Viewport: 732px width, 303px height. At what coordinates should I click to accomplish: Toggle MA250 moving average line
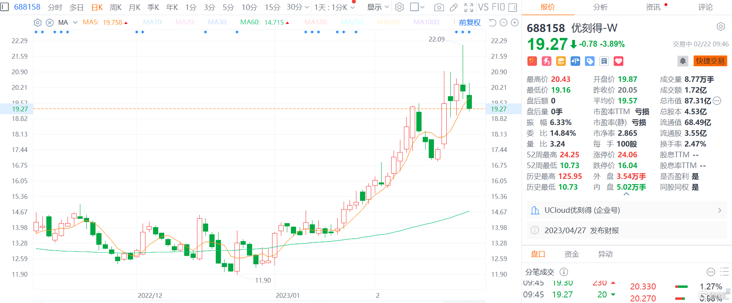[352, 22]
